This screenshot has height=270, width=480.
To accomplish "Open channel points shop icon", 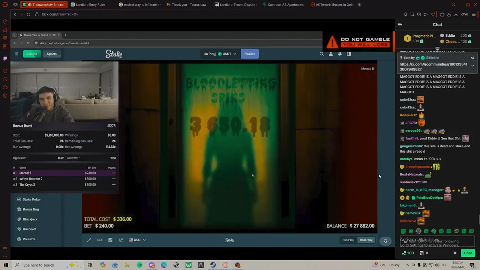I will (x=421, y=253).
